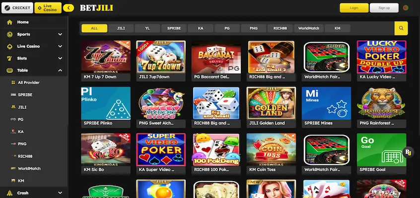Image resolution: width=420 pixels, height=198 pixels.
Task: Open the BETJILI logo
Action: tap(96, 8)
